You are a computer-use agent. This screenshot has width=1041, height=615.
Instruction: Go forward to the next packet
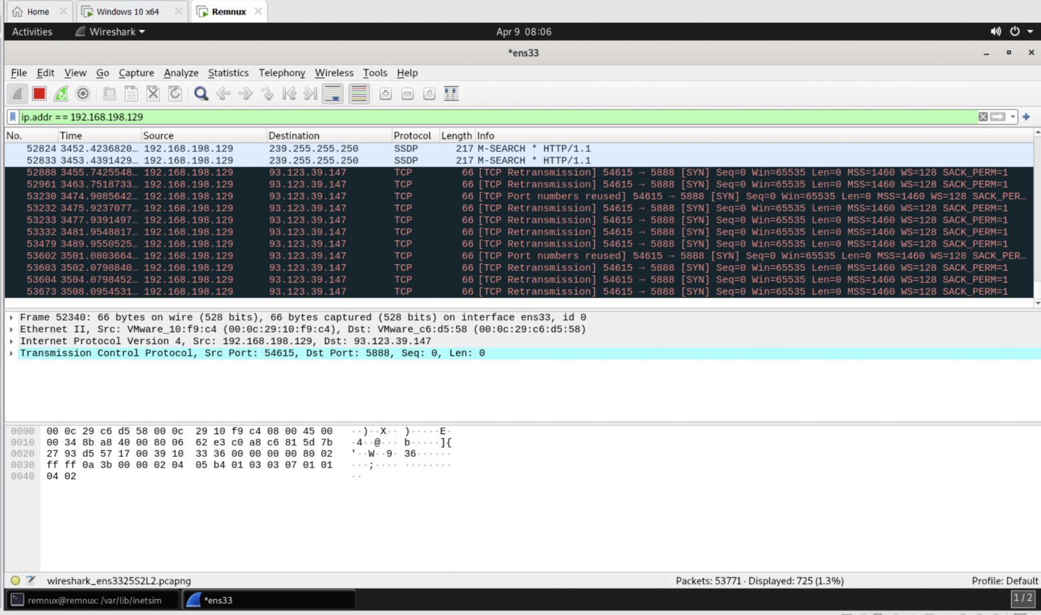pyautogui.click(x=246, y=94)
